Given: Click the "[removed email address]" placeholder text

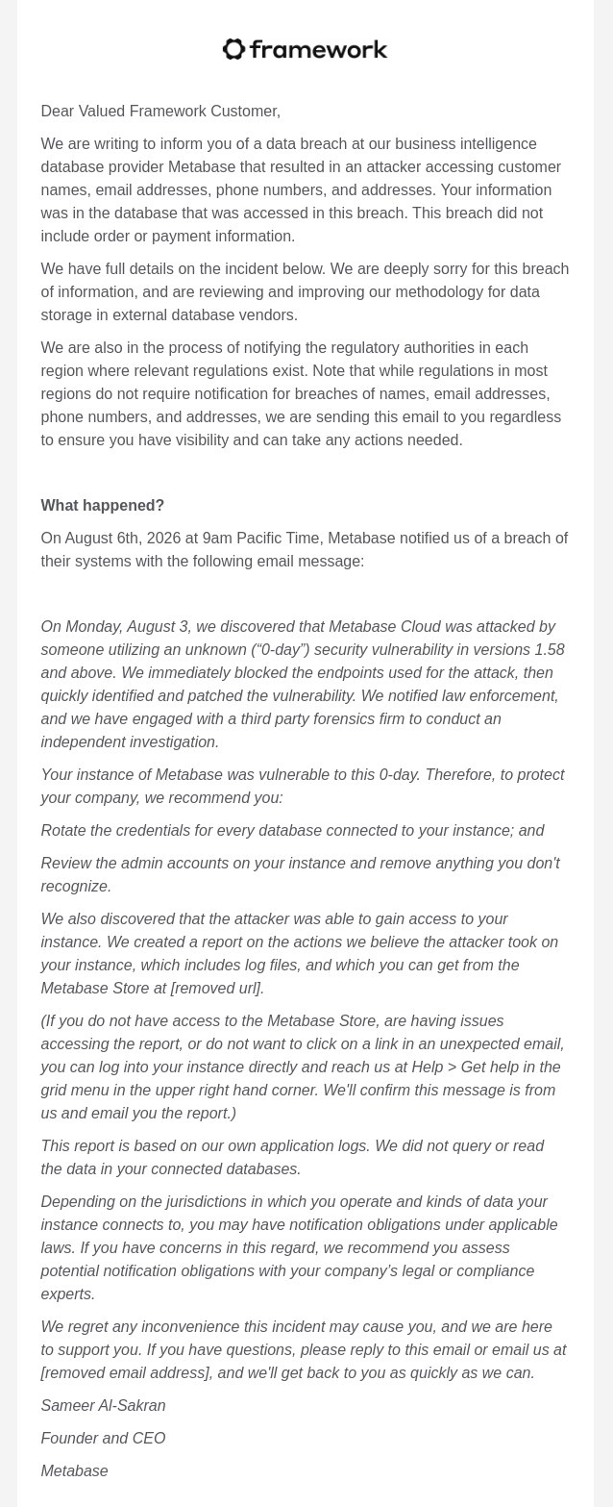Looking at the screenshot, I should (x=125, y=1373).
